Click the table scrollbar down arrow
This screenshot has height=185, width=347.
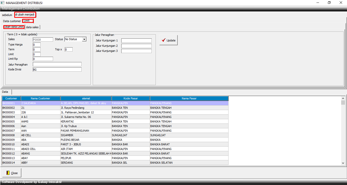pyautogui.click(x=343, y=163)
